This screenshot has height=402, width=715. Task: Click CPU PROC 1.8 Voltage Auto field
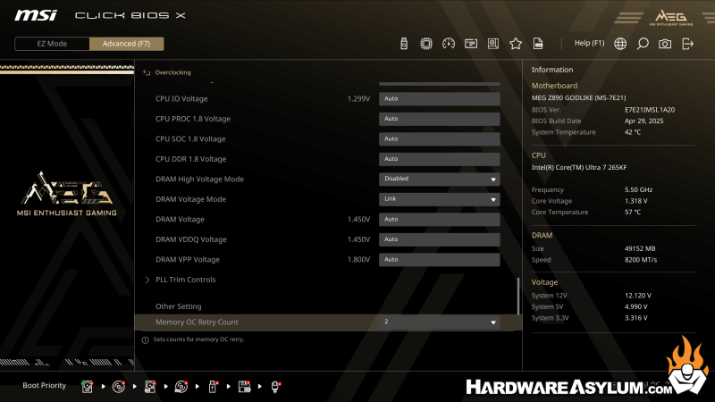pyautogui.click(x=439, y=119)
